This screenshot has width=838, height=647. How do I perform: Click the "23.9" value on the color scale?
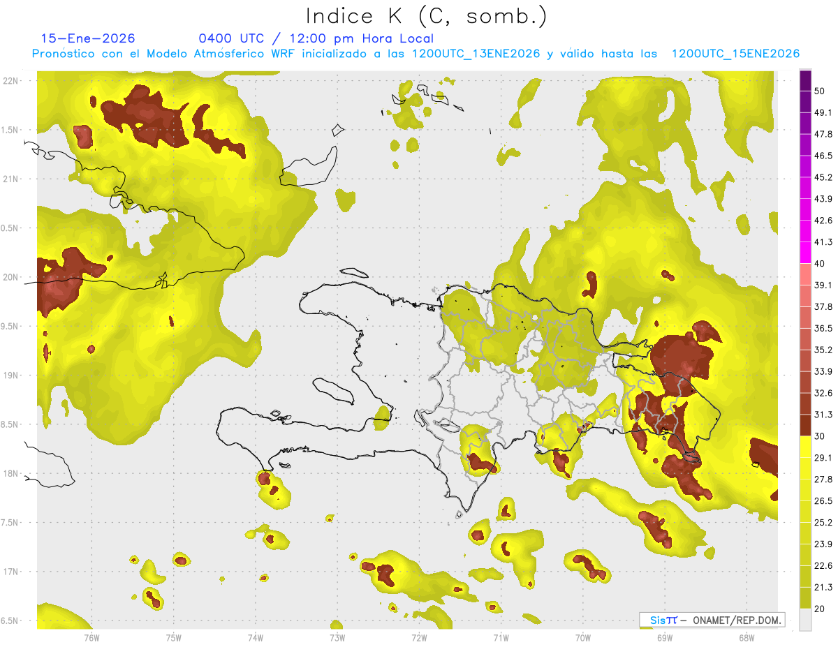click(823, 544)
